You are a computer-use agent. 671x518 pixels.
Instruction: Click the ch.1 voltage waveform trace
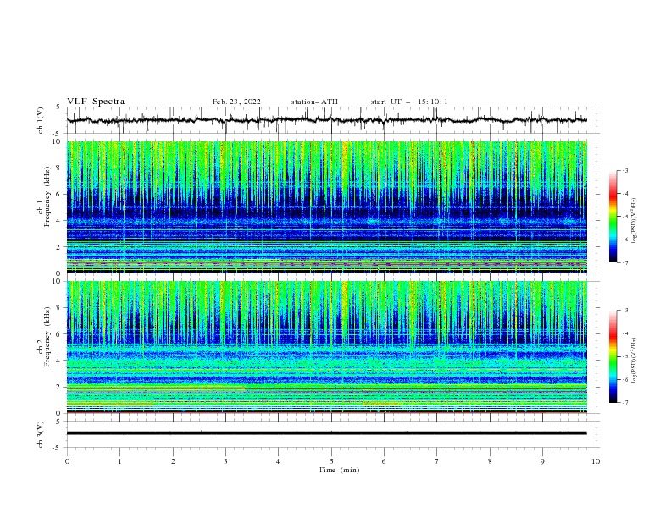(327, 120)
